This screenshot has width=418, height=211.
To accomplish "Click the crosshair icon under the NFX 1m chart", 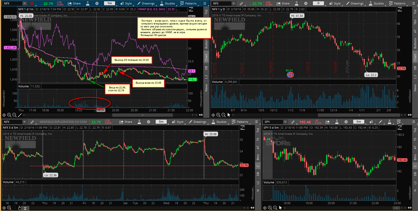I will coord(4,115).
